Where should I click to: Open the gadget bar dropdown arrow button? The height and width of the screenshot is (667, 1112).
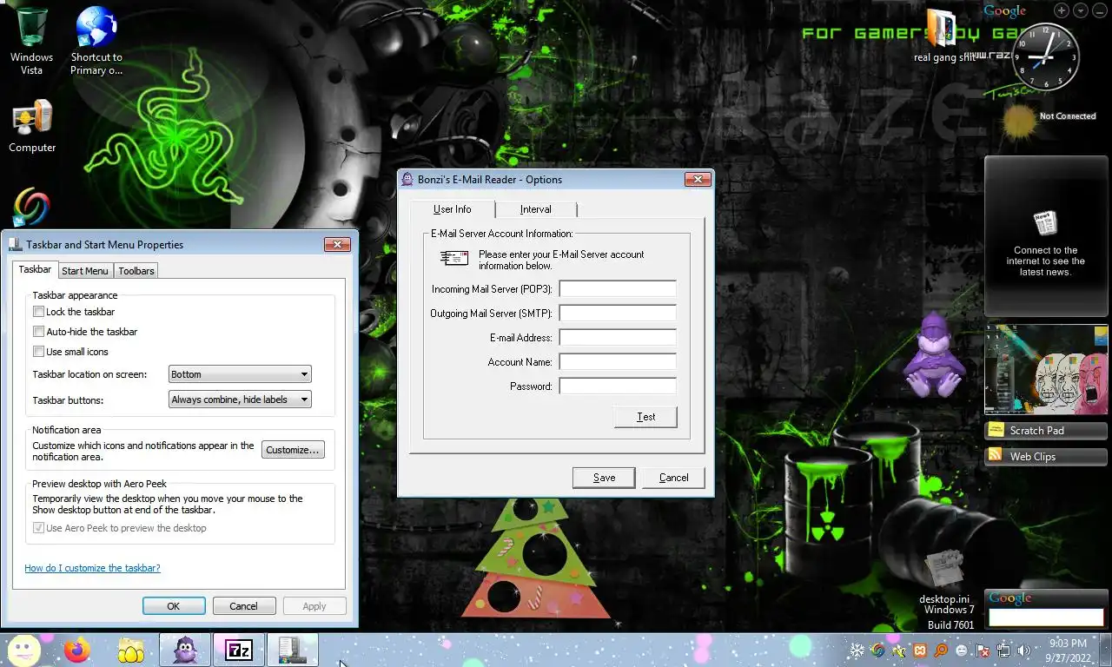point(1081,10)
